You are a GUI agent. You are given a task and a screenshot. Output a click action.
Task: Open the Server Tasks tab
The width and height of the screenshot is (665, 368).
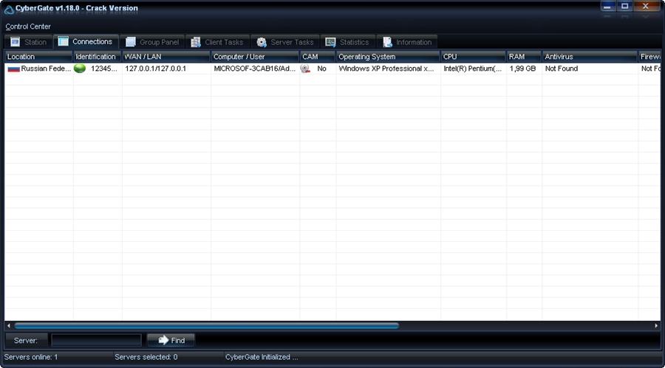coord(285,42)
